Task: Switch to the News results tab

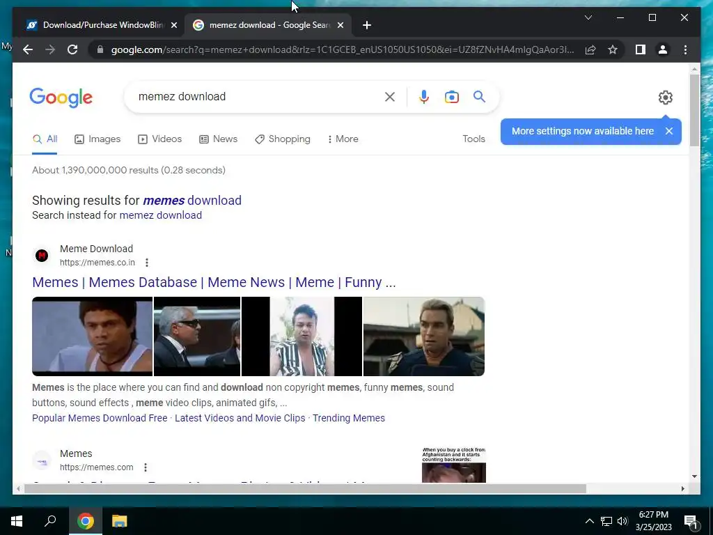Action: tap(218, 139)
